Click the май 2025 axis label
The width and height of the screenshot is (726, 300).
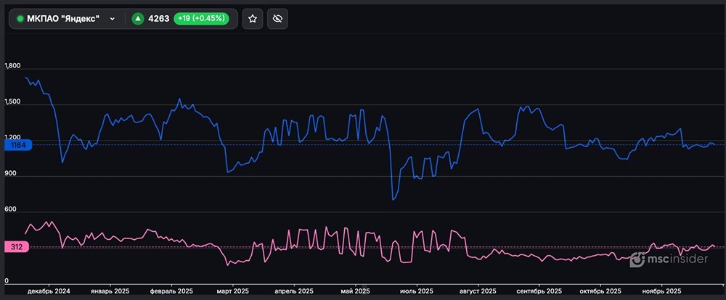356,290
